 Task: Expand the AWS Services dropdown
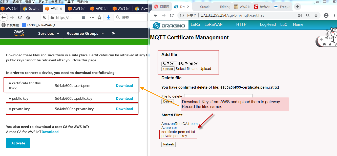[x=49, y=33]
